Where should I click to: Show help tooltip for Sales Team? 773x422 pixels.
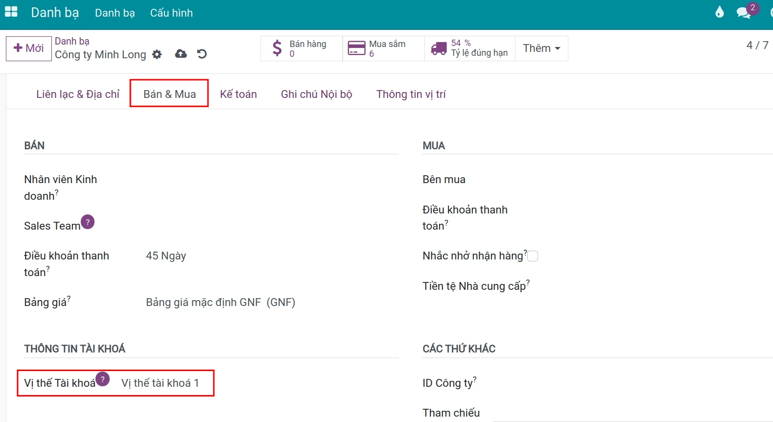tap(88, 222)
